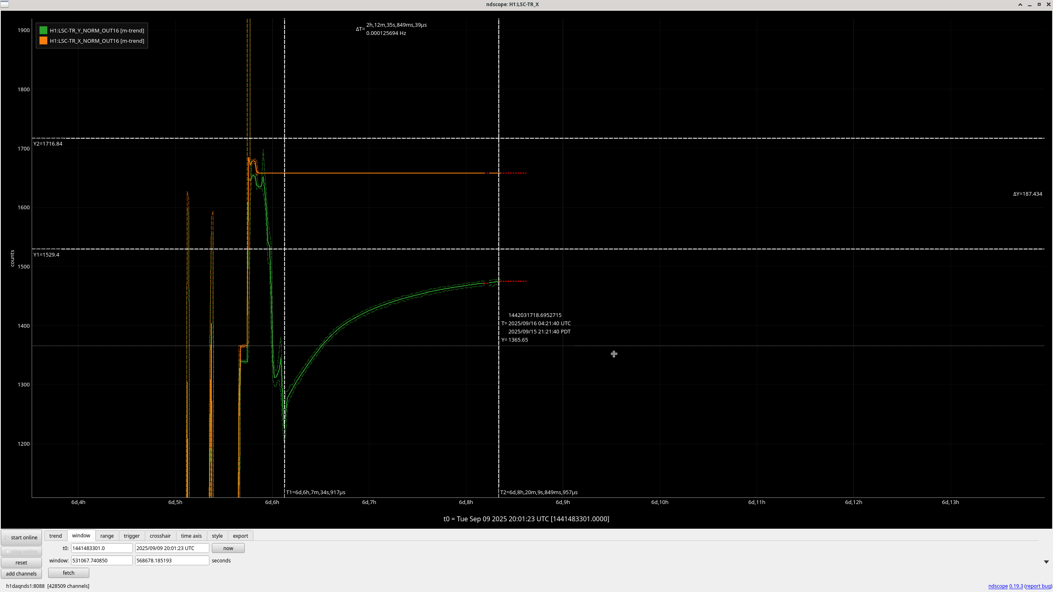Click the now button
Screen dimensions: 1053x592
pos(228,548)
